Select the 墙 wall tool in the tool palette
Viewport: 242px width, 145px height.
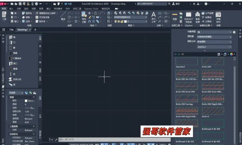pos(12,37)
